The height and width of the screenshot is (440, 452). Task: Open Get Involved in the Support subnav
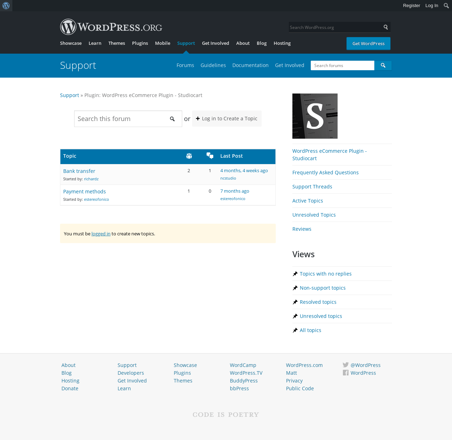click(290, 65)
